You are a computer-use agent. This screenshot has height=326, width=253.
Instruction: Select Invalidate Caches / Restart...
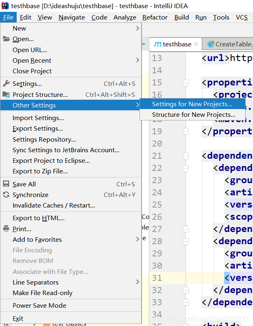pyautogui.click(x=71, y=205)
